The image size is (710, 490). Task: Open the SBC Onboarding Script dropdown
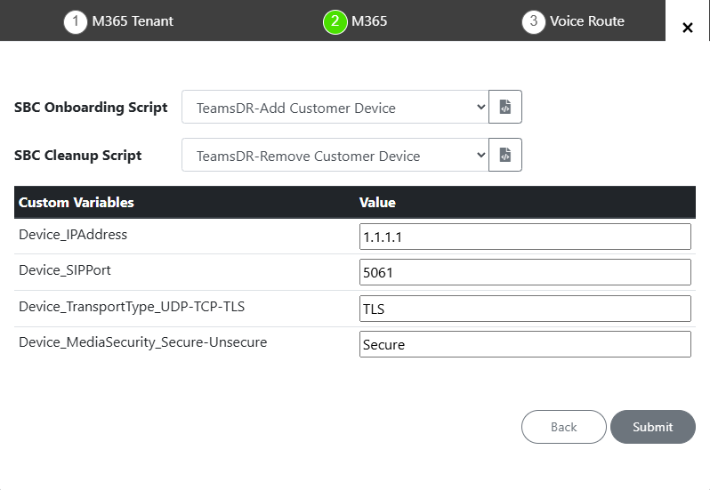click(335, 108)
